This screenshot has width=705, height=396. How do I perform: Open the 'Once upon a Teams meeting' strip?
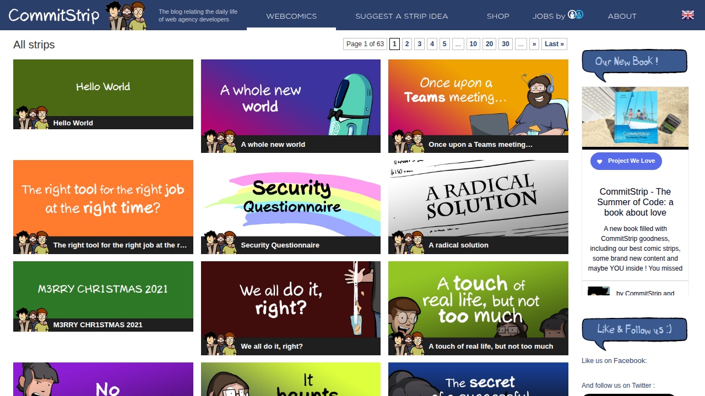click(478, 106)
